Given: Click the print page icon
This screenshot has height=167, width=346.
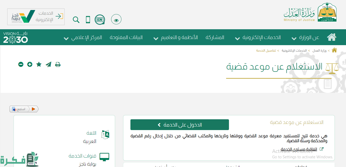Looking at the screenshot, I should 58,64.
